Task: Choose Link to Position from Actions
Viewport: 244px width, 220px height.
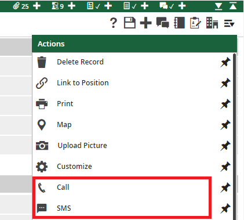Action: (x=83, y=83)
